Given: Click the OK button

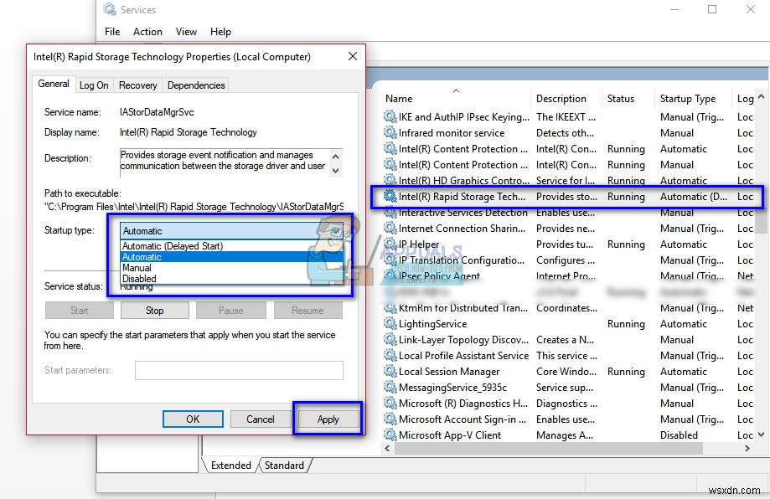Looking at the screenshot, I should coord(193,419).
